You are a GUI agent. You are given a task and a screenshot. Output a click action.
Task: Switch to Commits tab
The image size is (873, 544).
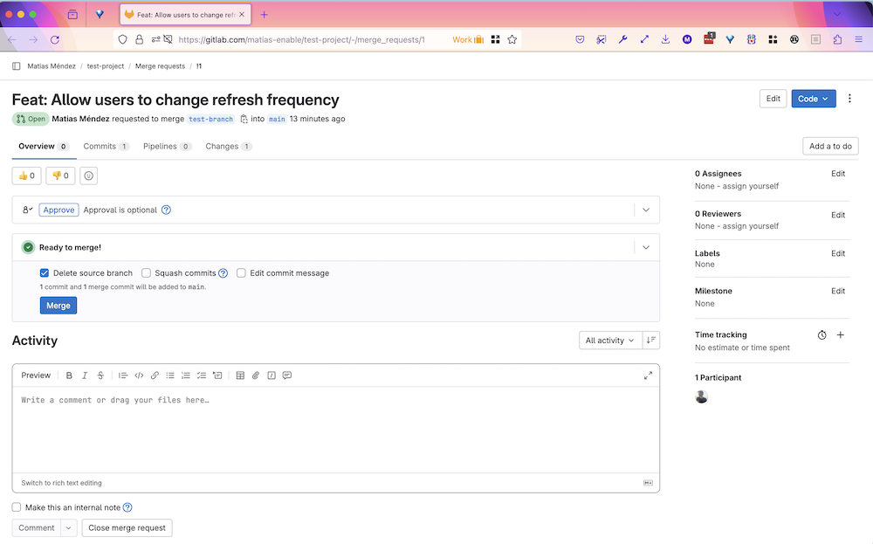[x=106, y=147]
